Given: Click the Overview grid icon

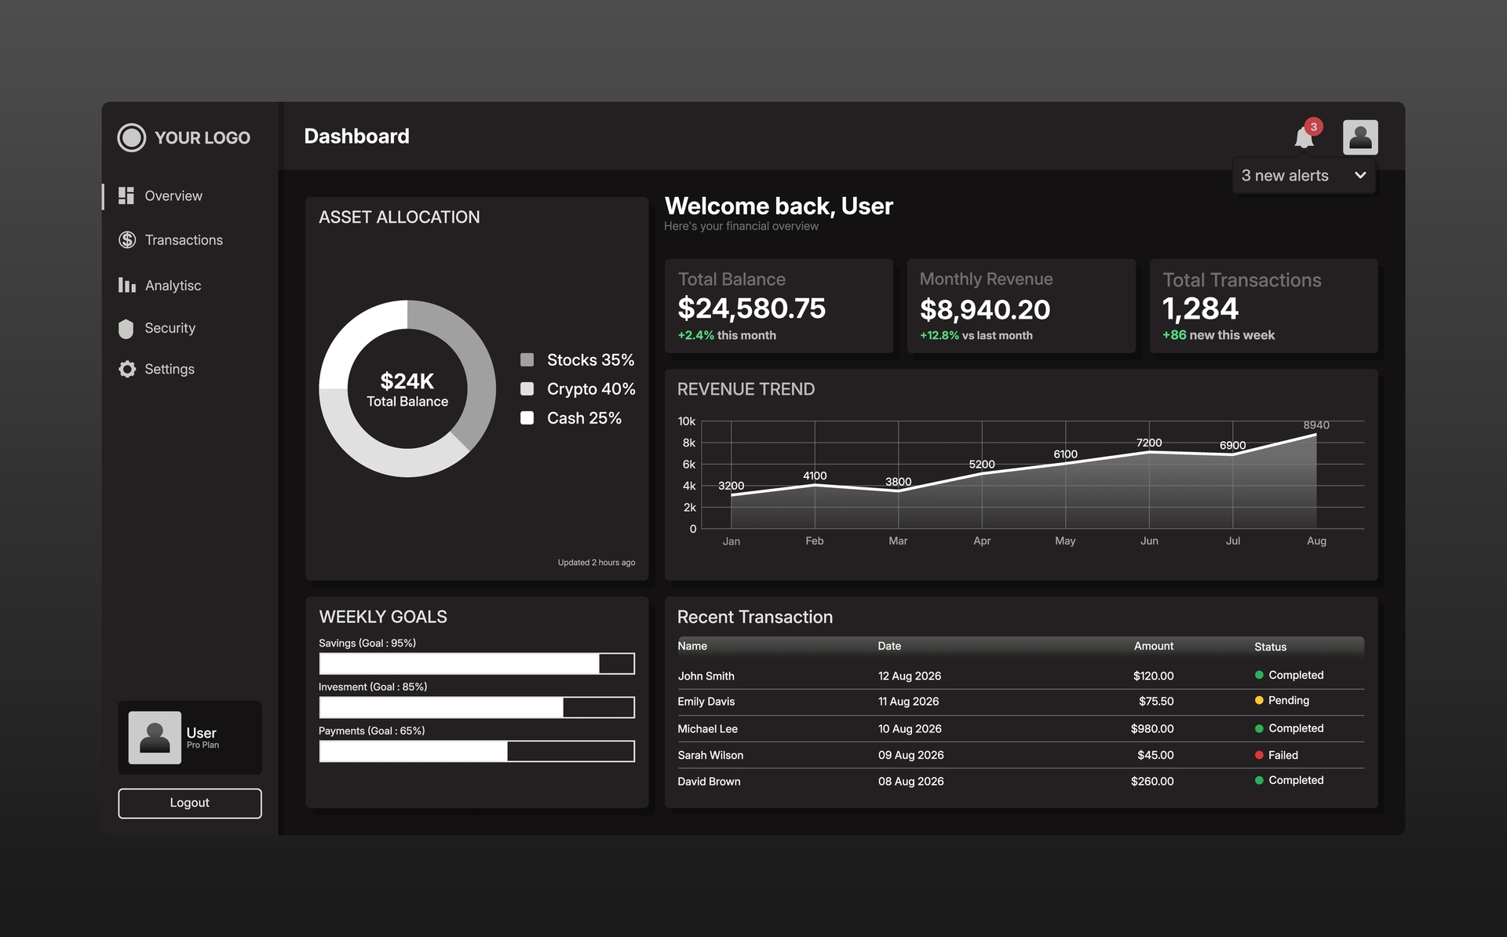Looking at the screenshot, I should [x=126, y=195].
